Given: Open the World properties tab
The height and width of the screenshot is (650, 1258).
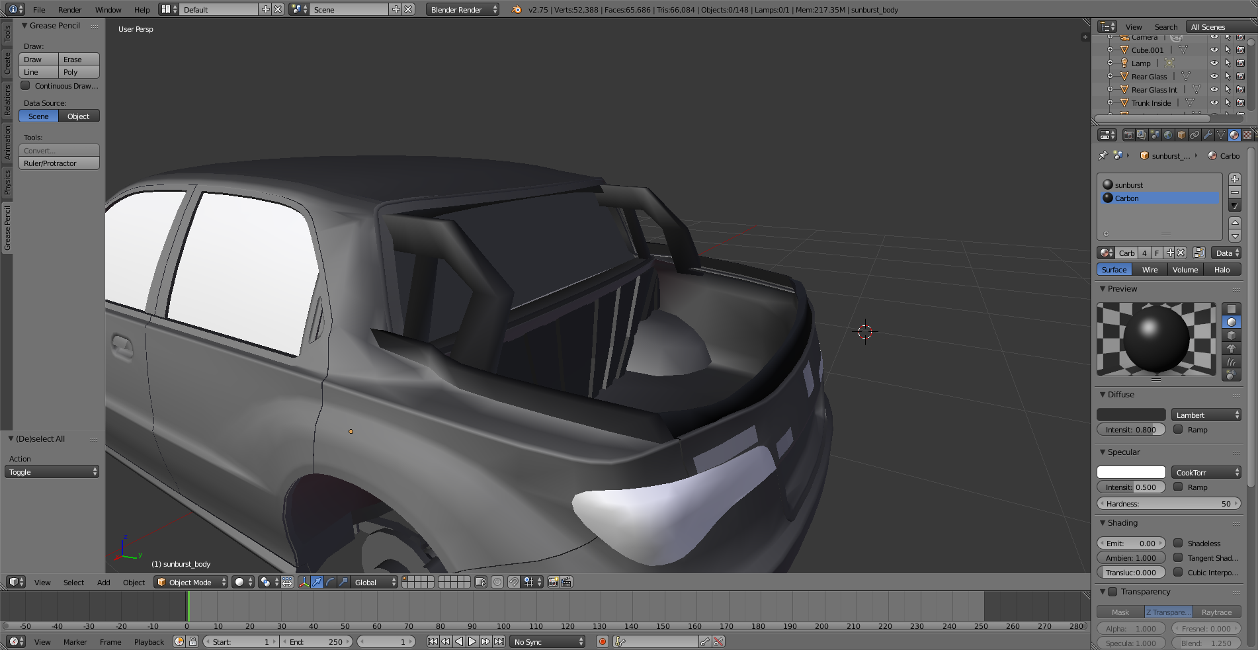Looking at the screenshot, I should 1168,135.
